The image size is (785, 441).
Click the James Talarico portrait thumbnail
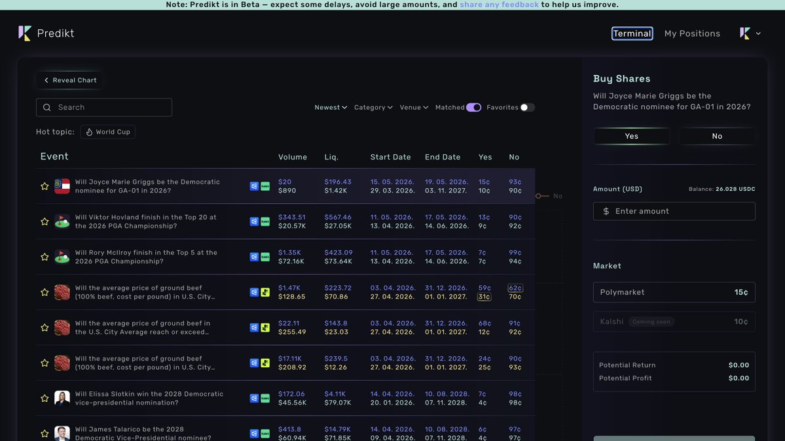(62, 433)
